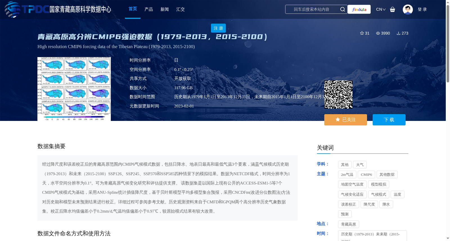This screenshot has width=450, height=241.
Task: Open the 汇交 menu
Action: pos(181,9)
